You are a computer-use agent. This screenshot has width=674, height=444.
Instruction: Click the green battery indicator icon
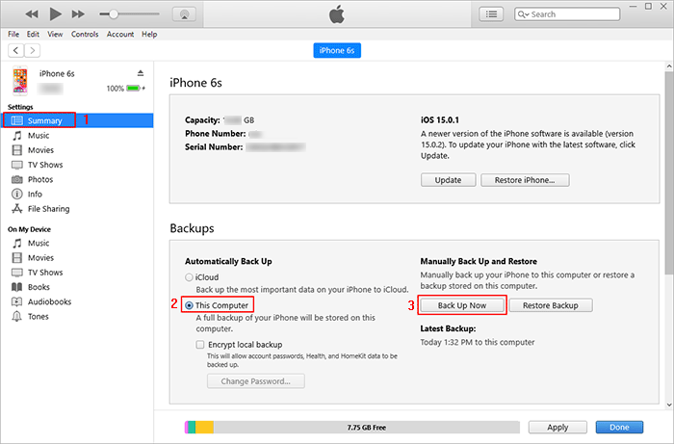pos(134,88)
